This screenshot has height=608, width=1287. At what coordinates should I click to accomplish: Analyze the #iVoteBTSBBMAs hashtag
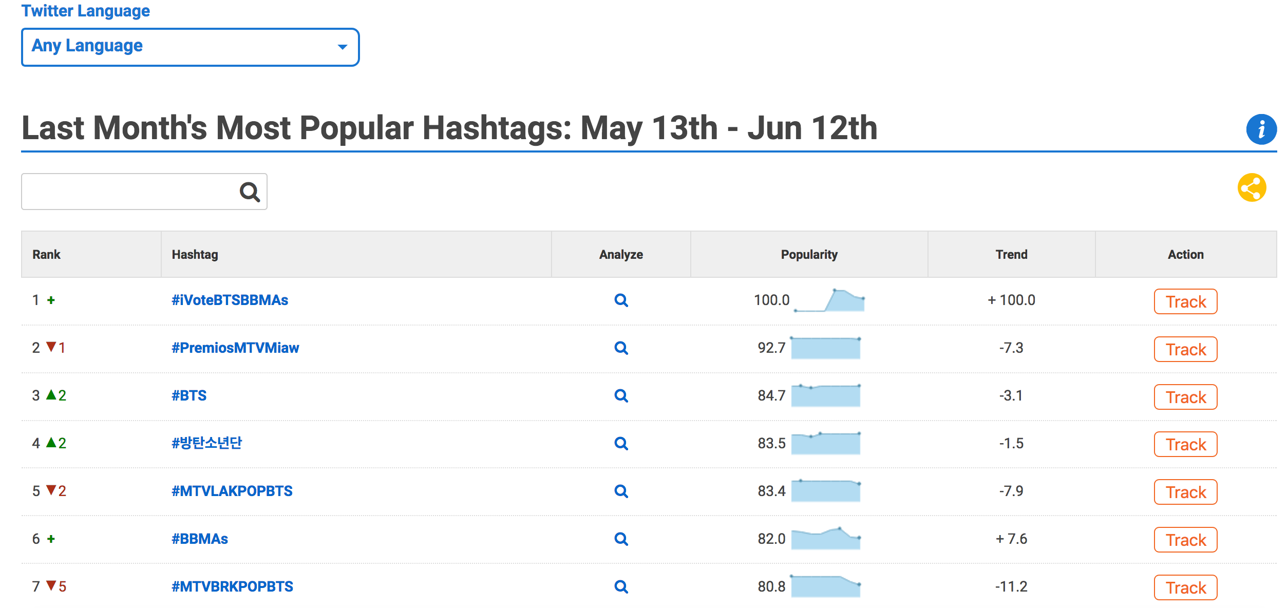pyautogui.click(x=621, y=300)
